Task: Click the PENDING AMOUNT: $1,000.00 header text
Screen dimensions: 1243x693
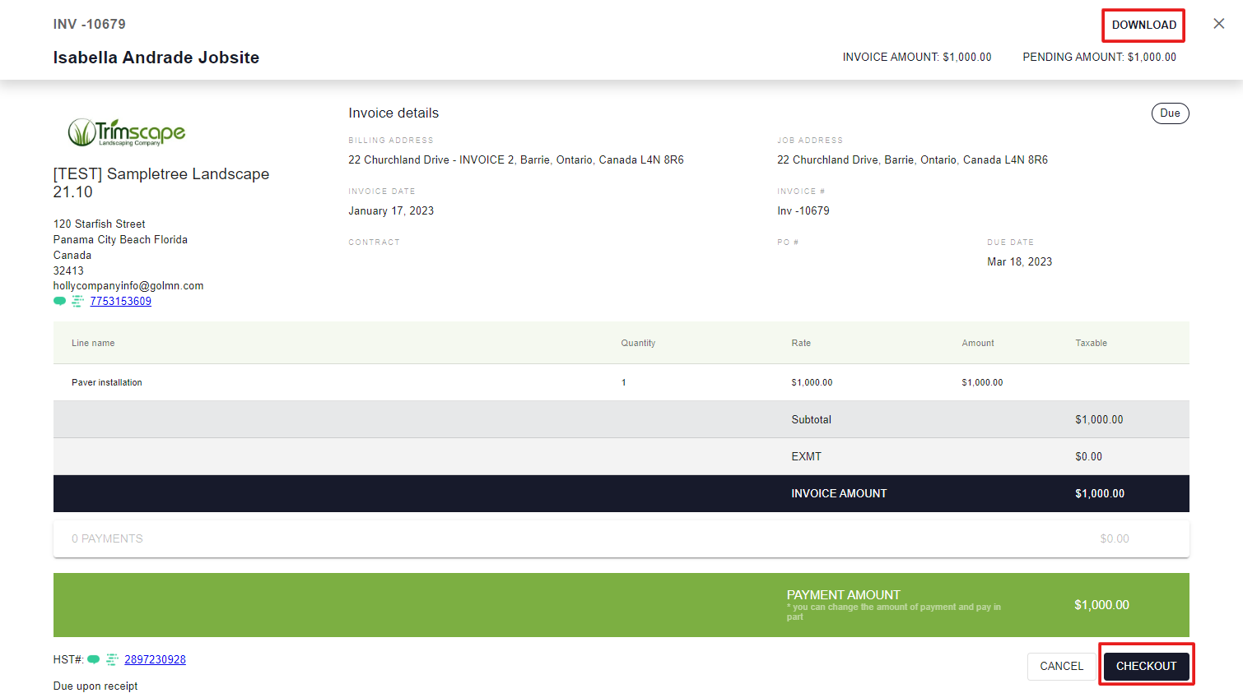Action: coord(1099,57)
